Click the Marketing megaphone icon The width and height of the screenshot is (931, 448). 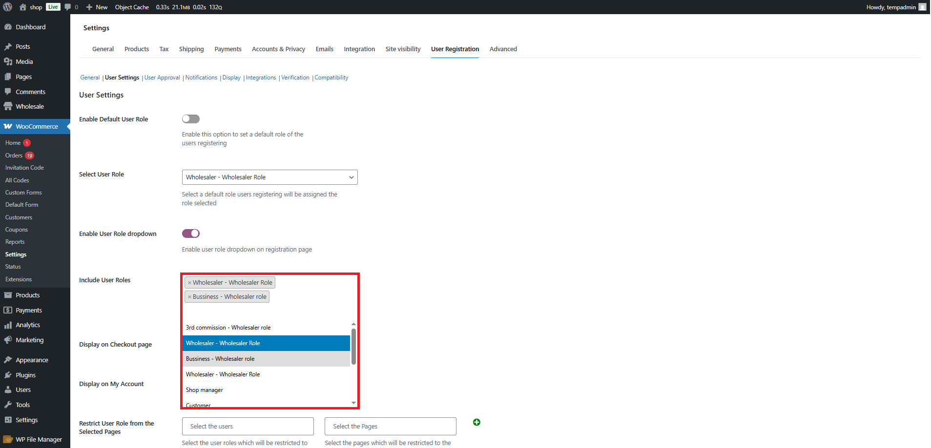8,340
